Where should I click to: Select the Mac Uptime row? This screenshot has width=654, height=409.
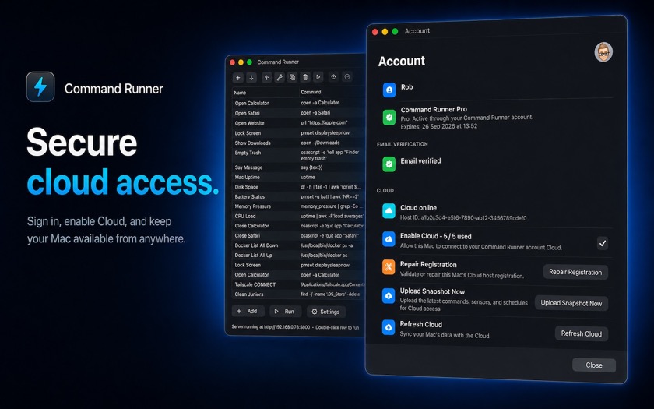pos(297,178)
